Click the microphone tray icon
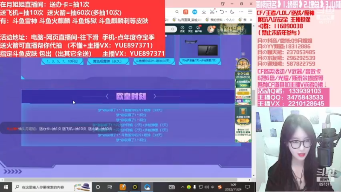341x192 pixels. pyautogui.click(x=195, y=187)
